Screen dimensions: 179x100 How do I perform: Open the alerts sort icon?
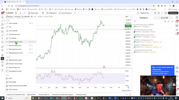tap(169, 21)
